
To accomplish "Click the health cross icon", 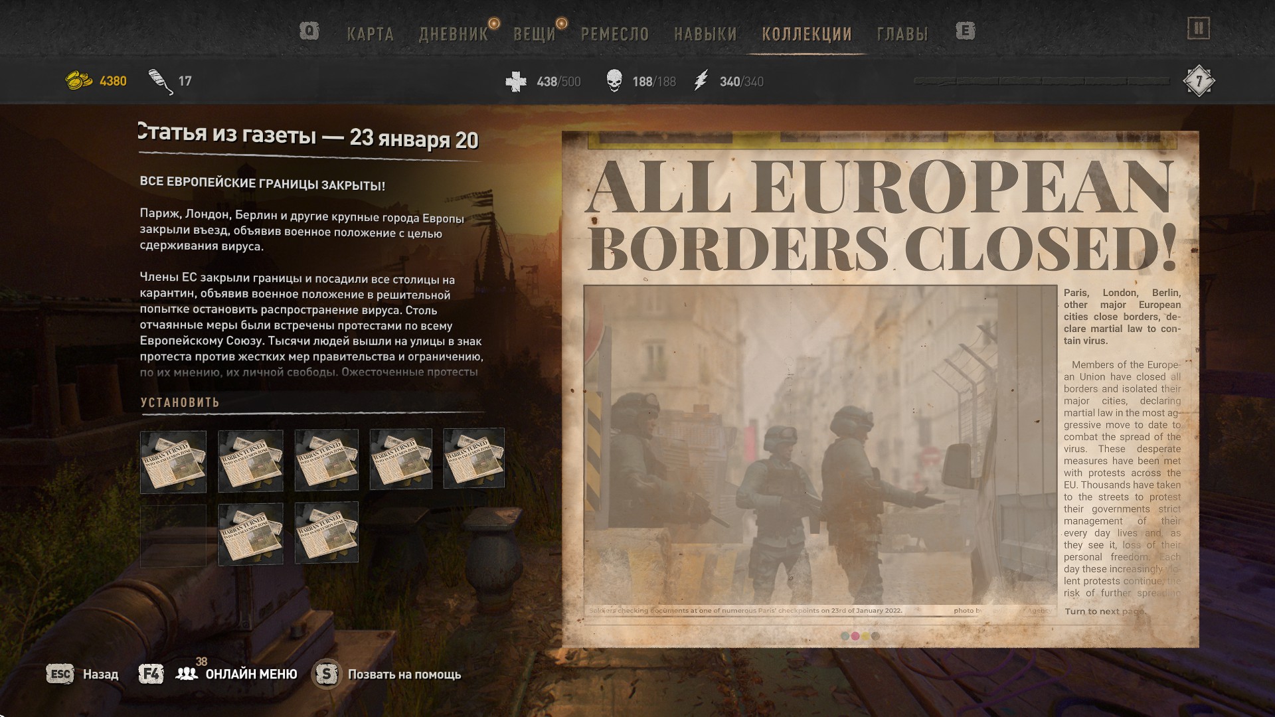I will pos(516,82).
